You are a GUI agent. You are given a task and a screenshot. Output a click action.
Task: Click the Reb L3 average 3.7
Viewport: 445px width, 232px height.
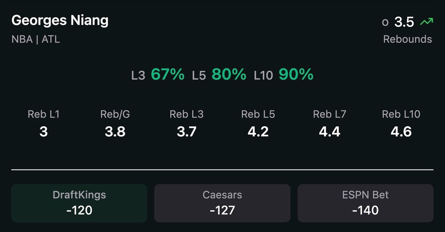pyautogui.click(x=187, y=132)
